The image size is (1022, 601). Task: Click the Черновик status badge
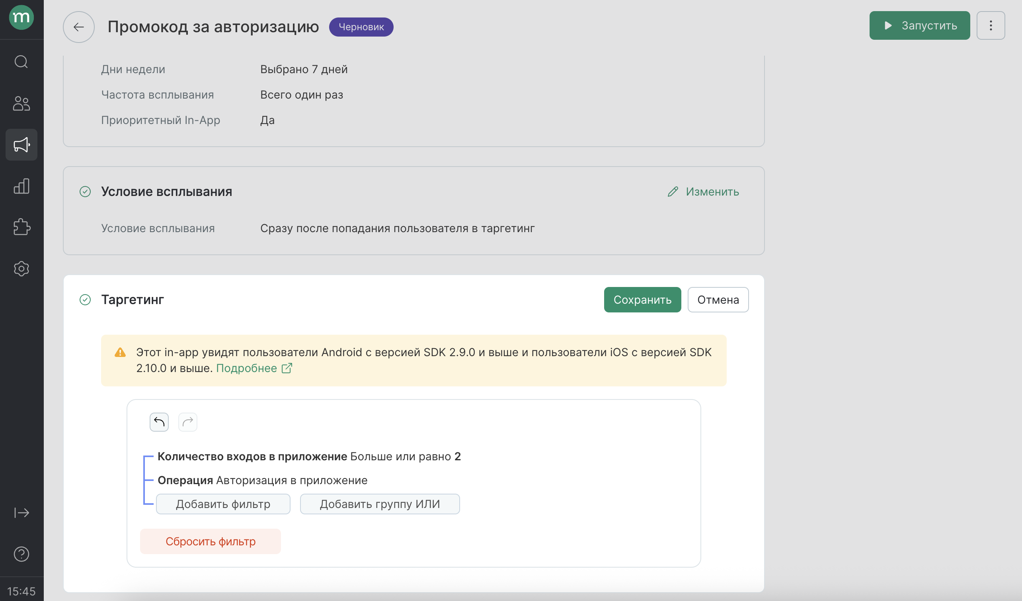point(361,27)
